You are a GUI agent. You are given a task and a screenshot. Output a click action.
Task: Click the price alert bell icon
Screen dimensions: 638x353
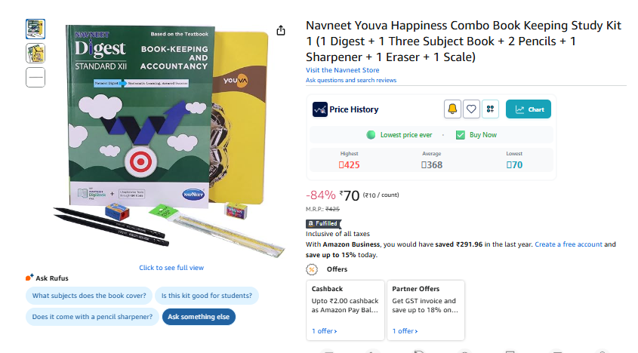[452, 109]
